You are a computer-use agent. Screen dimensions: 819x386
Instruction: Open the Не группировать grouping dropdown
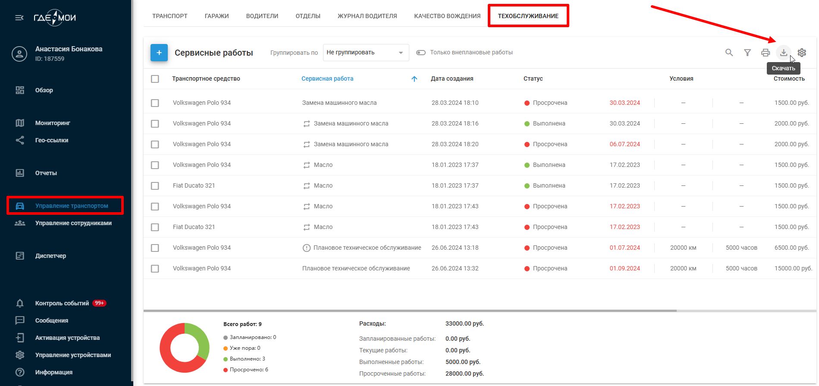point(365,53)
